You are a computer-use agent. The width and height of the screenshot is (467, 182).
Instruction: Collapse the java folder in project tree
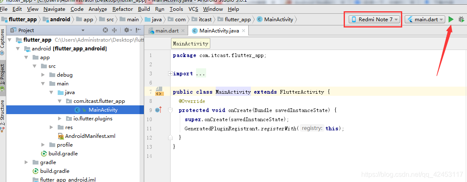pyautogui.click(x=51, y=92)
